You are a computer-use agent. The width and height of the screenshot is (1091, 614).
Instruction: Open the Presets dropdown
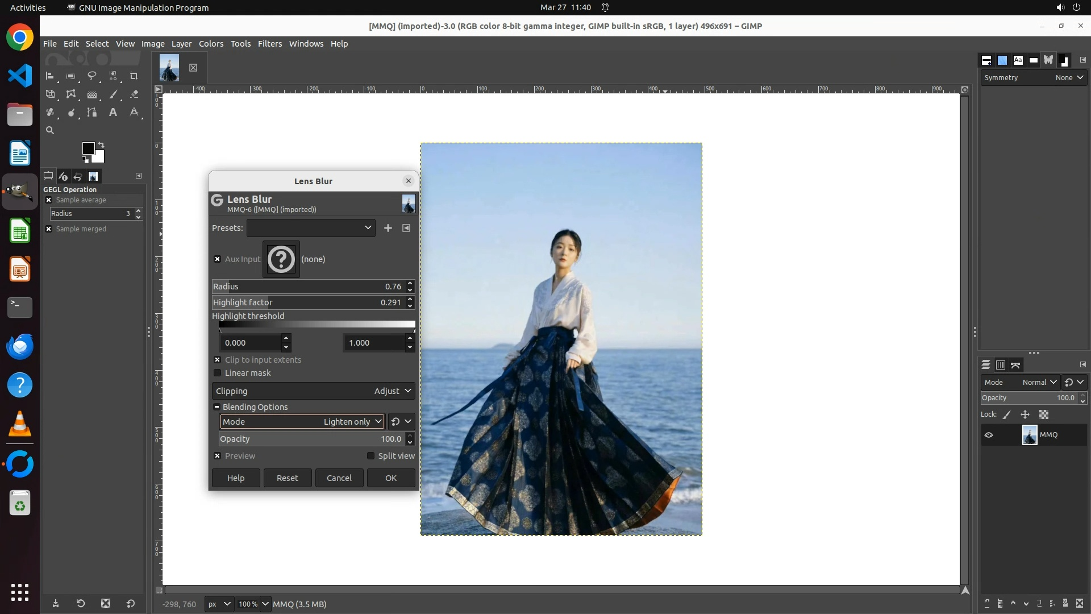pyautogui.click(x=311, y=228)
